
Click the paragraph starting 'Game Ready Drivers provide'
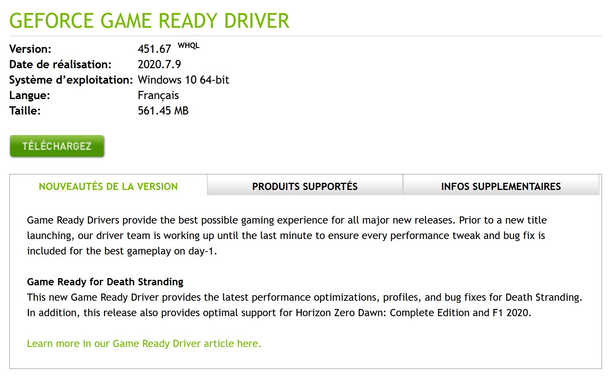click(x=287, y=236)
